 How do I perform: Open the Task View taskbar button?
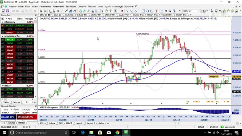(x=74, y=133)
